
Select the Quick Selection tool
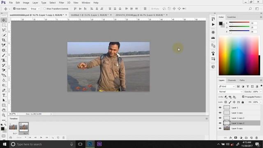[4, 35]
